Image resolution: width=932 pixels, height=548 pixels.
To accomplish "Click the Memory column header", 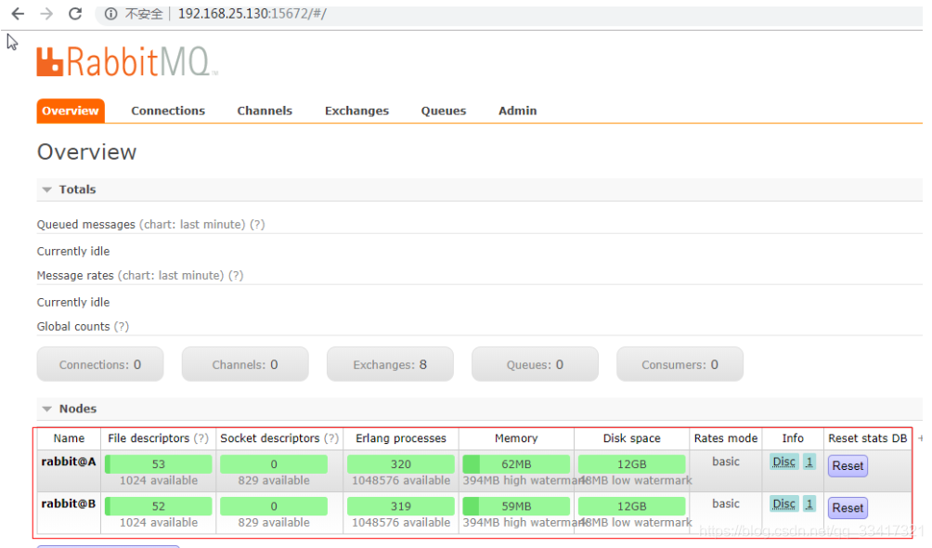I will (x=516, y=438).
